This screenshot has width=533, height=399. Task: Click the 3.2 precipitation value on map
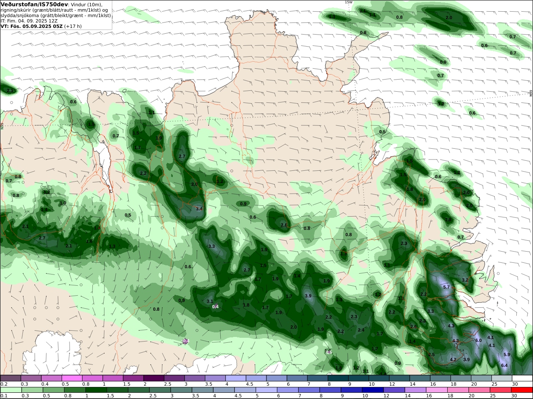465,280
